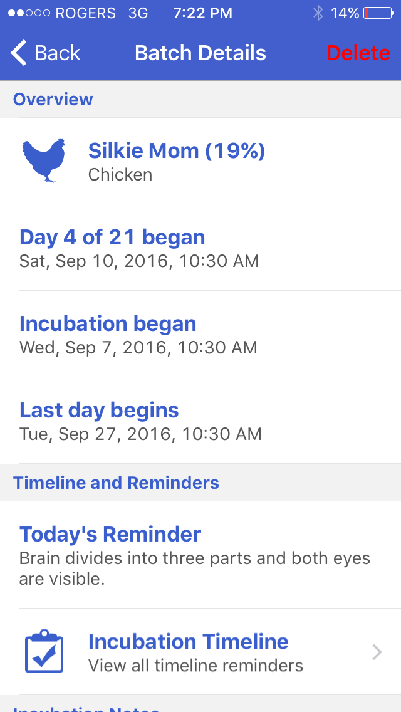This screenshot has width=401, height=712.
Task: Tap the Sat, Sep 10, 2016 date
Action: coord(139,261)
